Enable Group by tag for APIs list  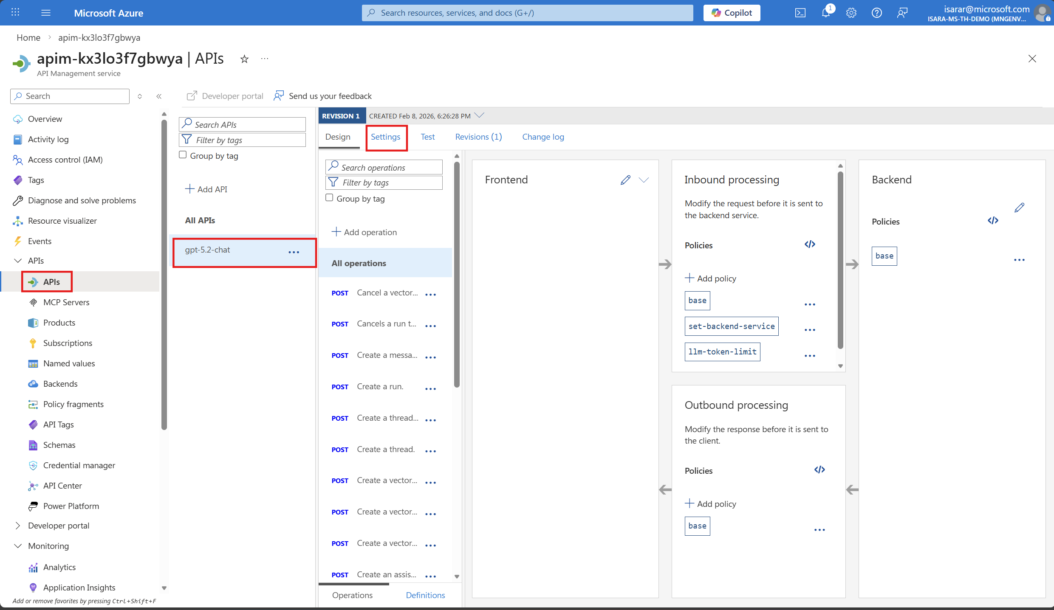click(183, 155)
